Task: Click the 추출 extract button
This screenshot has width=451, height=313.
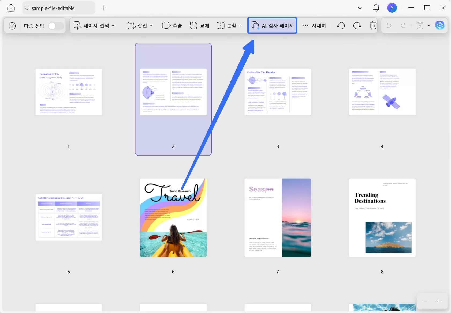Action: pos(172,25)
